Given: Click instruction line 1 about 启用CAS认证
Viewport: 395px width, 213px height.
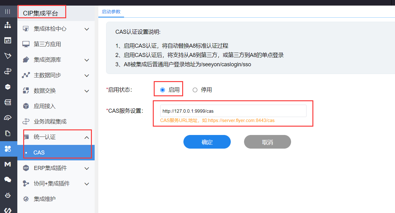Looking at the screenshot, I should click(x=172, y=46).
